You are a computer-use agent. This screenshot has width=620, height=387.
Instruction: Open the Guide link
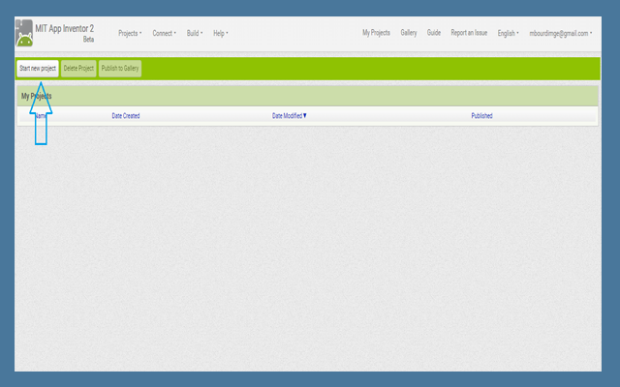point(433,33)
